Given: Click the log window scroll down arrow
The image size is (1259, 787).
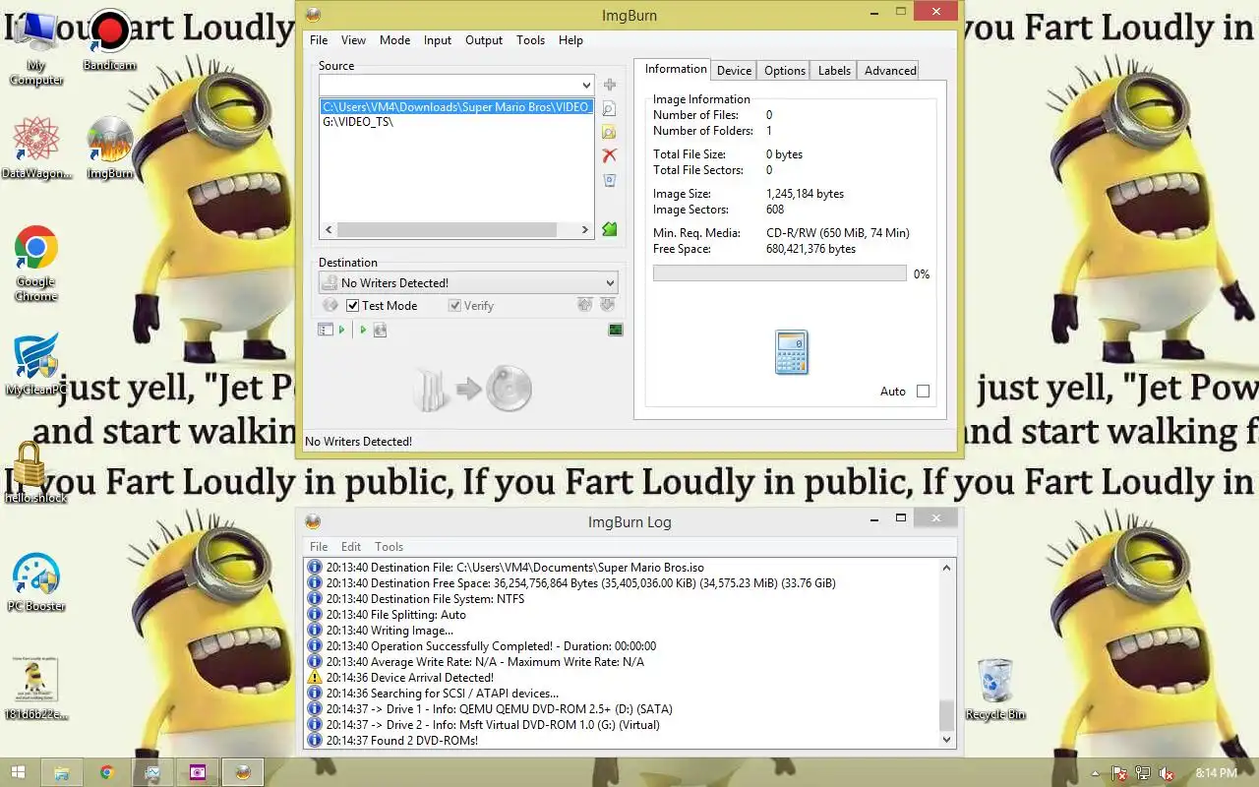Looking at the screenshot, I should (x=947, y=740).
